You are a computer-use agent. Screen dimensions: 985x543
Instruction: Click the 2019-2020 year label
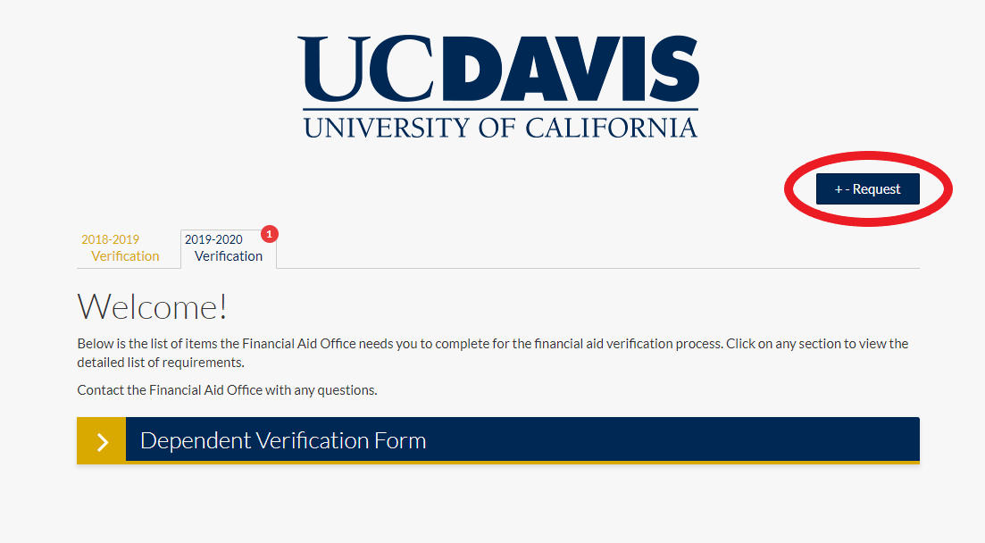(213, 239)
